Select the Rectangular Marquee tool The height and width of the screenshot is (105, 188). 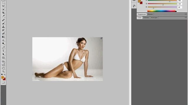(x=3, y=3)
